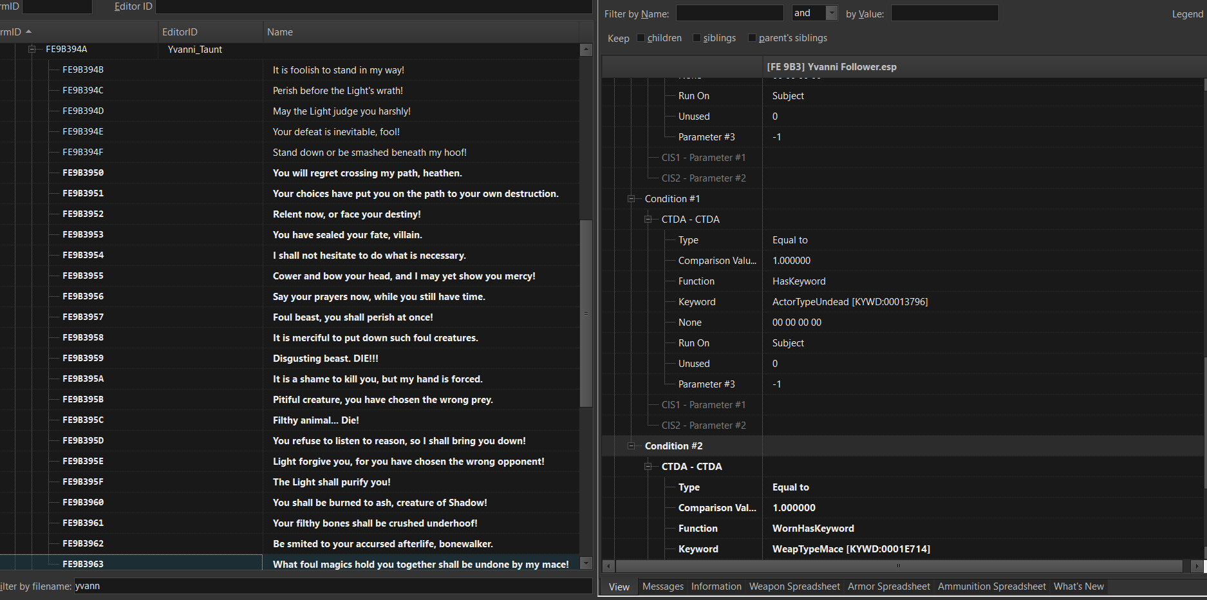Click the filter by filename field
The image size is (1207, 600).
point(333,586)
